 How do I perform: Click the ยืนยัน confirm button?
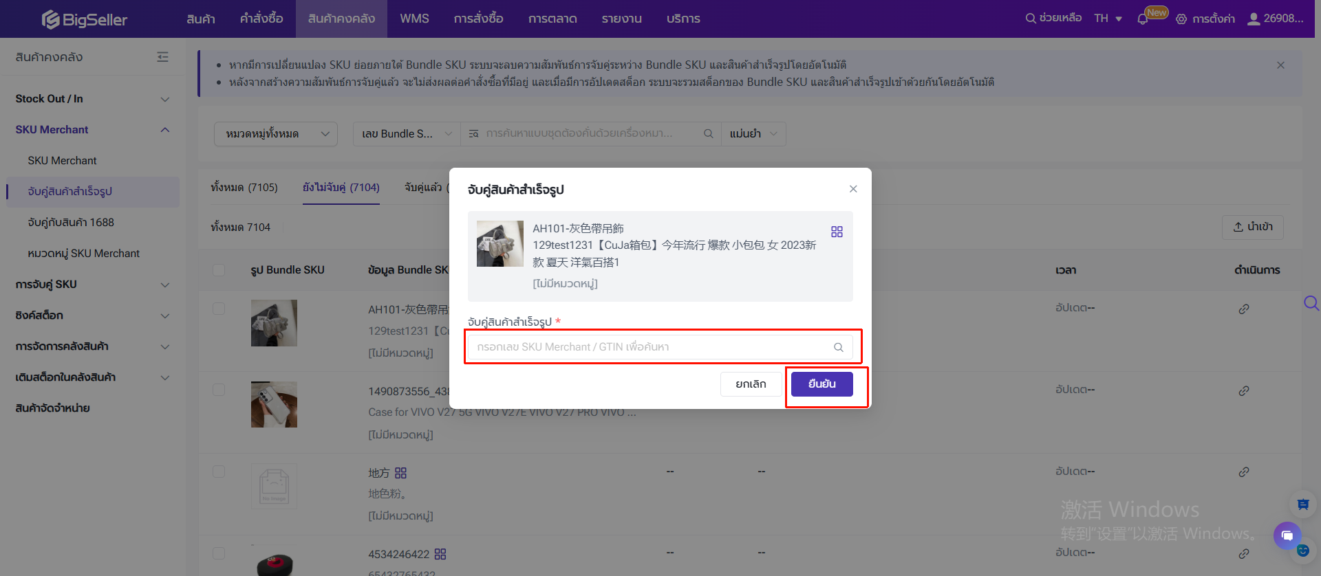[x=821, y=384]
